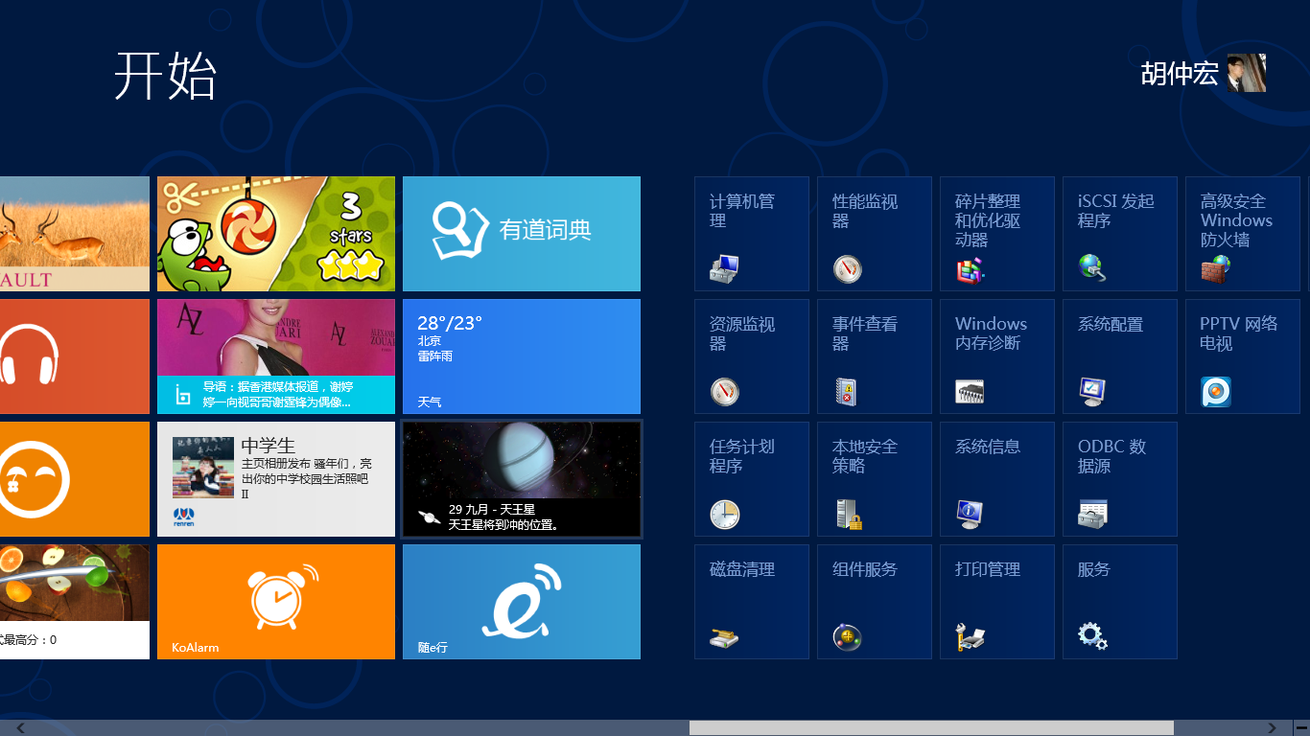The image size is (1310, 736).
Task: Launch the 有道词典 dictionary tile
Action: click(x=522, y=234)
